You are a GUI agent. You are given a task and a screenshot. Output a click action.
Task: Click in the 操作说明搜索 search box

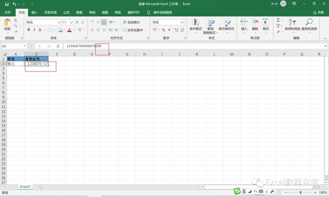pos(163,12)
